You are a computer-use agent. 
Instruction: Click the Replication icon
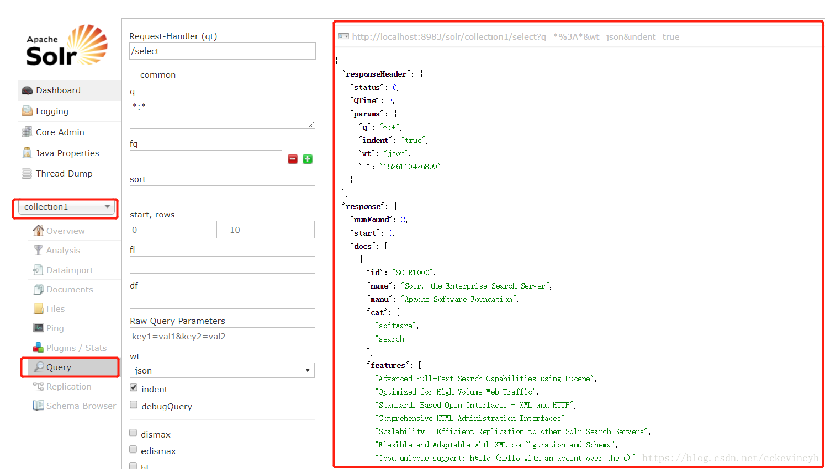pos(39,386)
